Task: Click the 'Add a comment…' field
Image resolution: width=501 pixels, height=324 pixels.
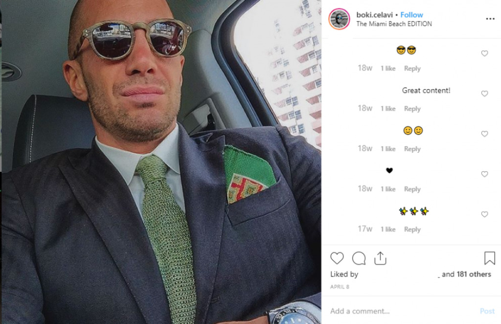Action: tap(401, 311)
